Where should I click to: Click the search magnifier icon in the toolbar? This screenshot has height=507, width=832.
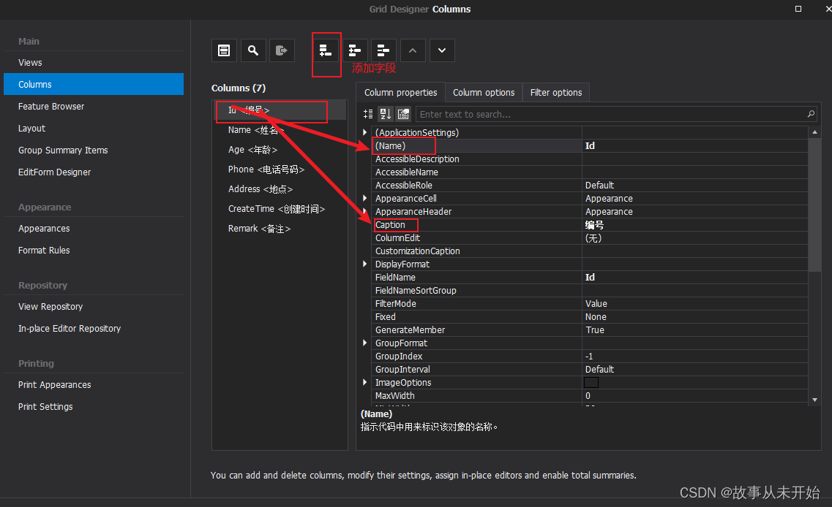coord(253,50)
